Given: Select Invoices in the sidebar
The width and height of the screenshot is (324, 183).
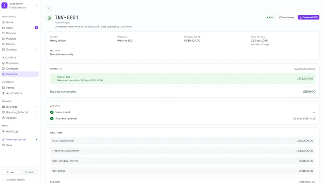Looking at the screenshot, I should (20, 74).
